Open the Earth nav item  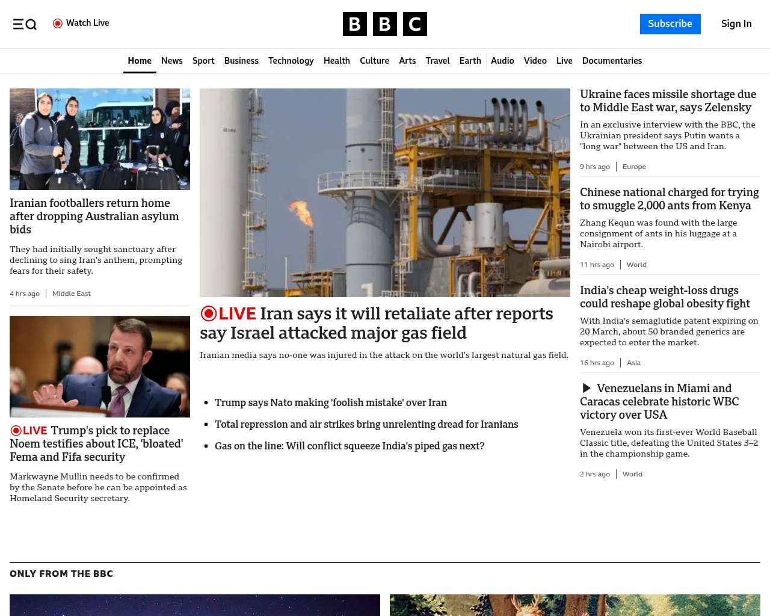coord(470,61)
